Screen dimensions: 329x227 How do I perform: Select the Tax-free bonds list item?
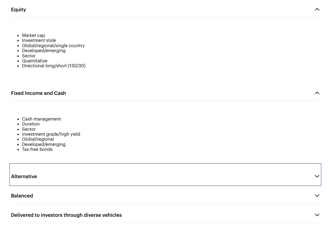tap(37, 149)
